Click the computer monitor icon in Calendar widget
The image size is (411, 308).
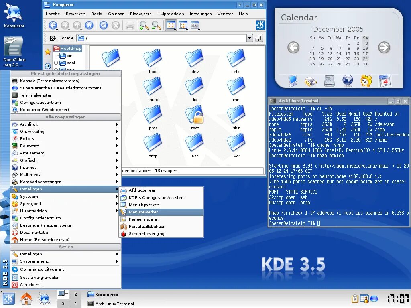[x=292, y=81]
